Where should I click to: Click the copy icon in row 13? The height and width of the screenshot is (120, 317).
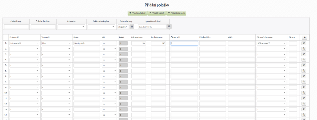[305, 109]
